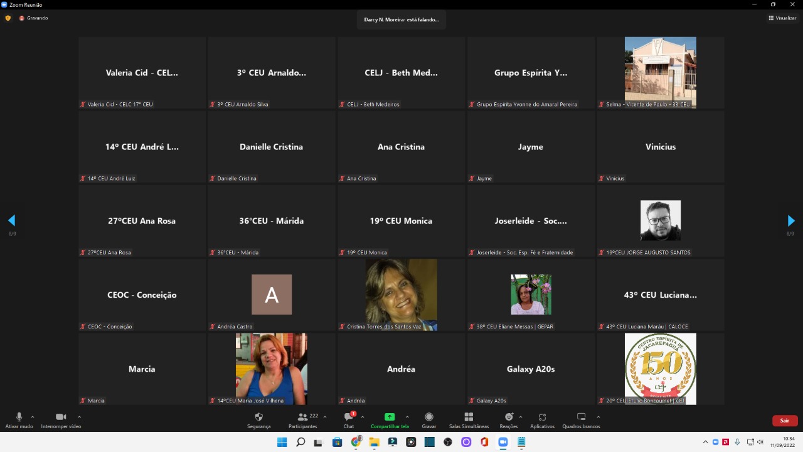Open the Participantes panel
This screenshot has width=803, height=452.
303,417
